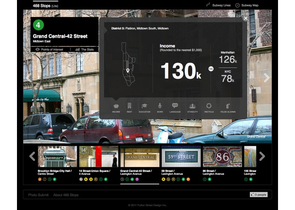This screenshot has width=295, height=210.
Task: Click 86 Street / Lexington Avenue title
Action: (214, 172)
